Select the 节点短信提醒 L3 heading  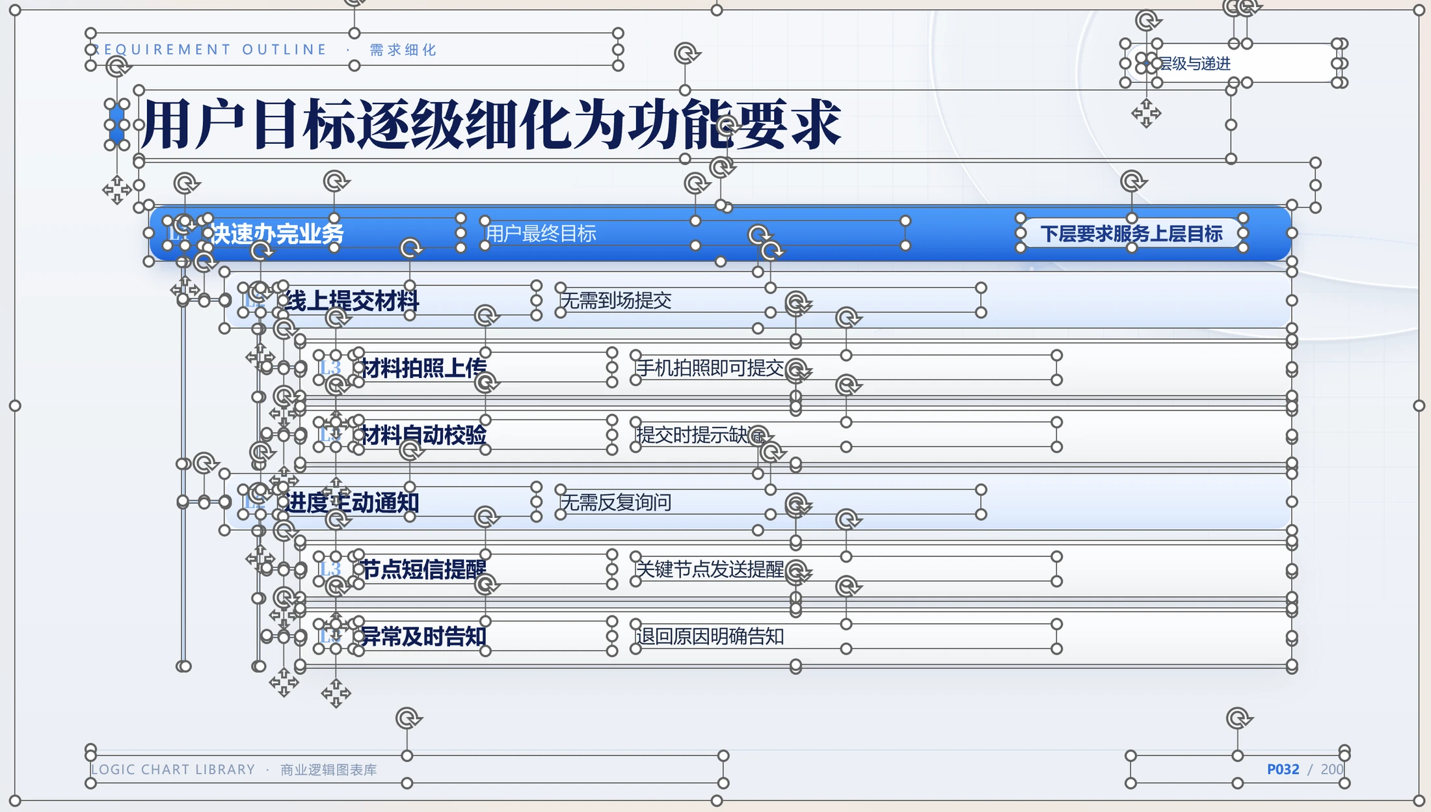pos(424,569)
